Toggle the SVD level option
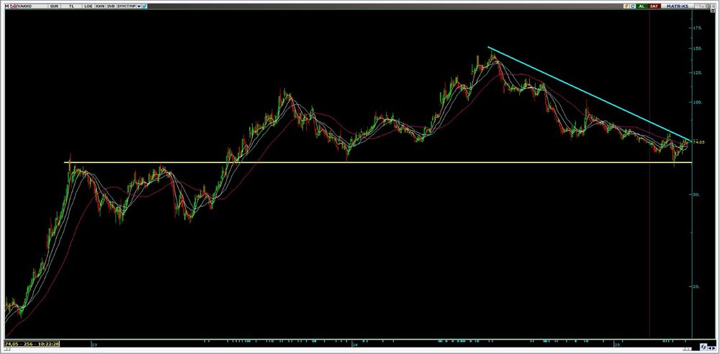The image size is (720, 354). 111,6
